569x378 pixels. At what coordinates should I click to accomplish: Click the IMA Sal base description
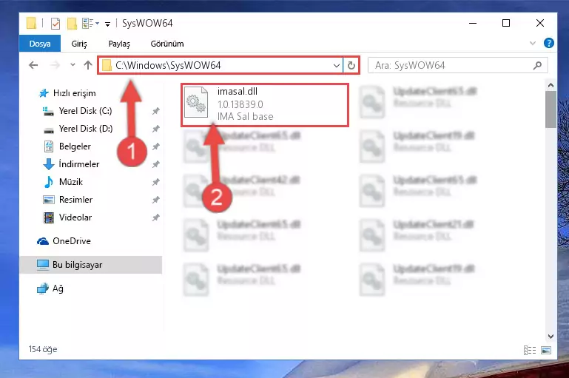[246, 116]
